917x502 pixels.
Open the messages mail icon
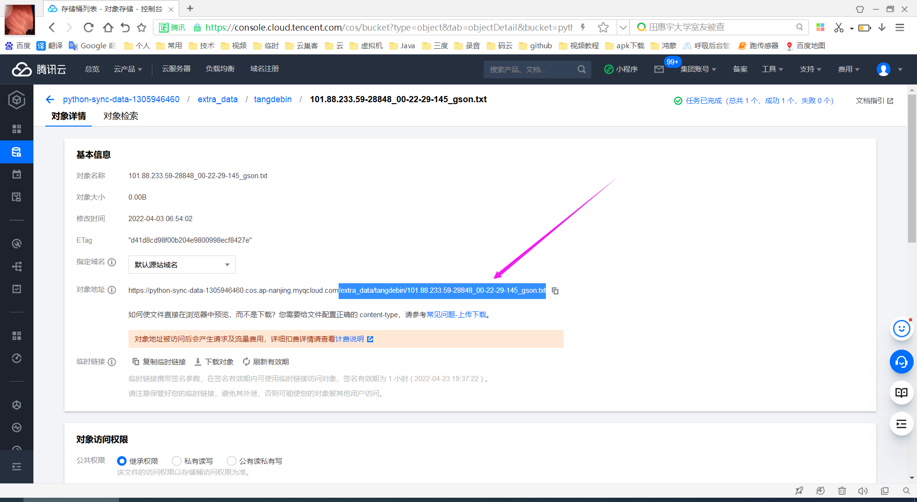(x=659, y=69)
